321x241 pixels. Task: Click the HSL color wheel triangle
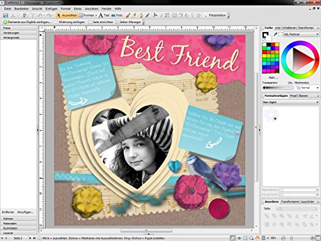tap(303, 60)
